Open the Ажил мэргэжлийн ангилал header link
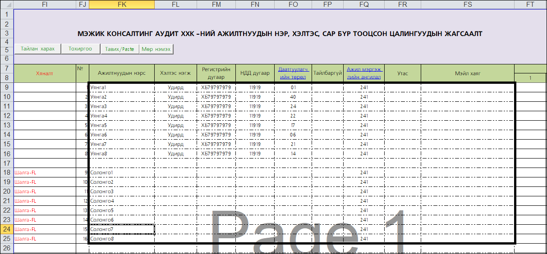This screenshot has height=254, width=547. coord(364,73)
